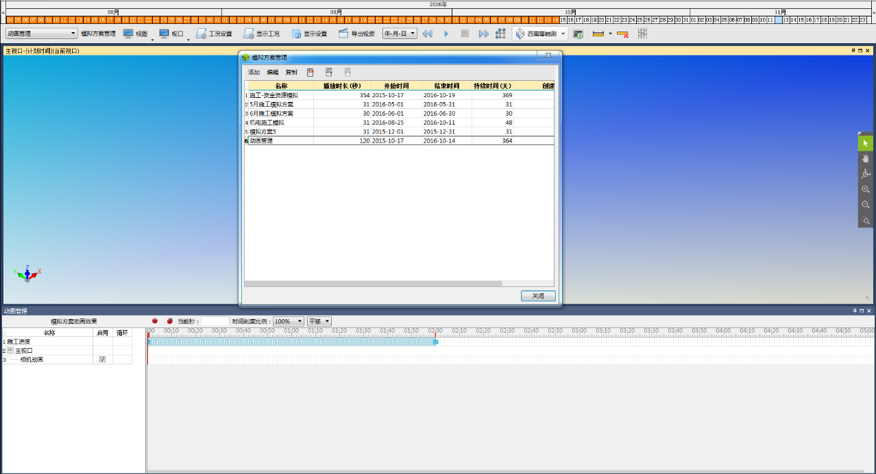
Task: Select the orbit rotate tool in viewport
Action: point(866,174)
